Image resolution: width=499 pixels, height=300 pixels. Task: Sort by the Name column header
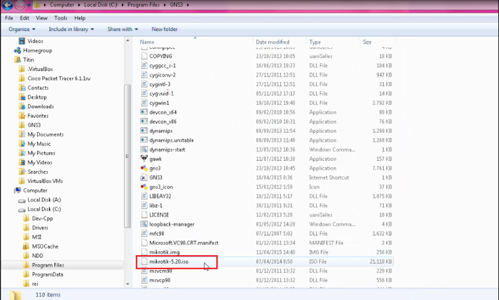[x=147, y=42]
